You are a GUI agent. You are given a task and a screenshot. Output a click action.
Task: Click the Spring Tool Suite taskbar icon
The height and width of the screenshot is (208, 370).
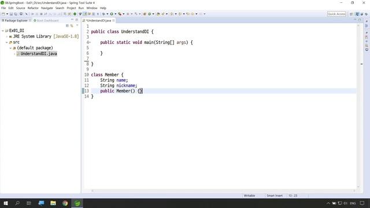pos(77,203)
